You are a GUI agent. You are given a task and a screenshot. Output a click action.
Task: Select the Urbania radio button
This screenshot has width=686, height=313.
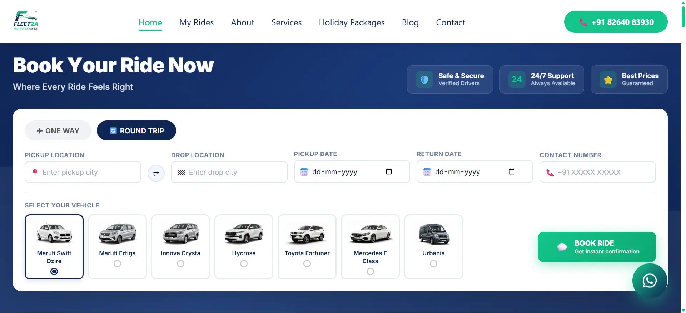(433, 264)
